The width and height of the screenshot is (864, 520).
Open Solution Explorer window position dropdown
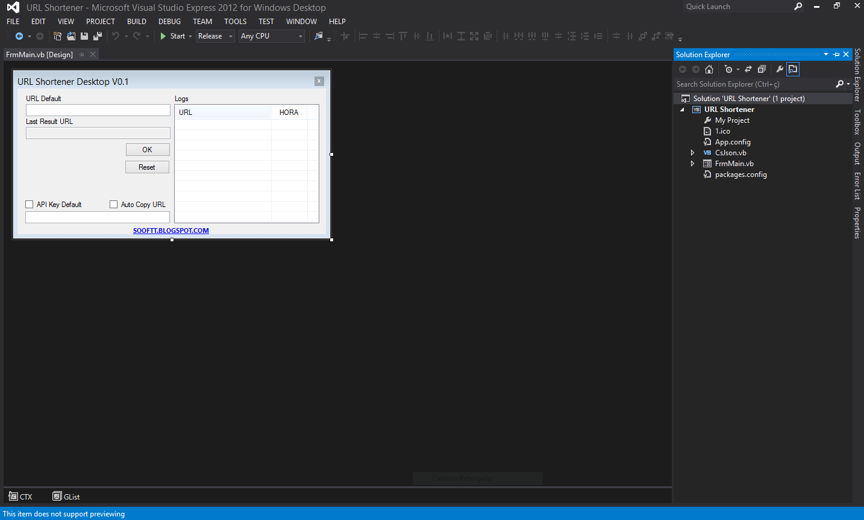(x=826, y=54)
